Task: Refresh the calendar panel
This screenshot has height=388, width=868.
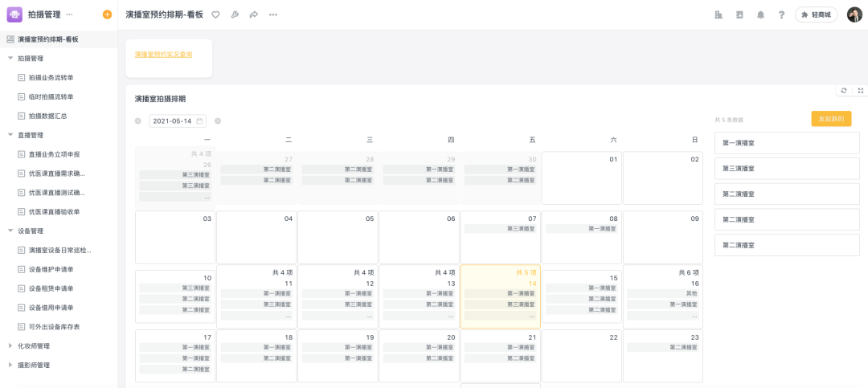Action: click(843, 91)
